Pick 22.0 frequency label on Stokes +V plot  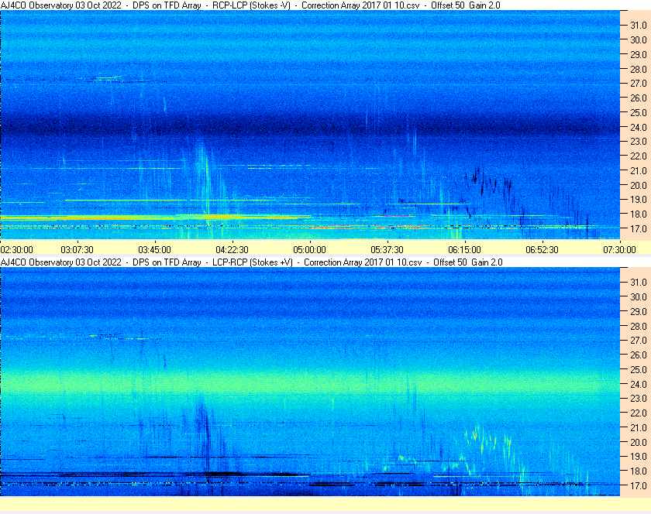(639, 413)
